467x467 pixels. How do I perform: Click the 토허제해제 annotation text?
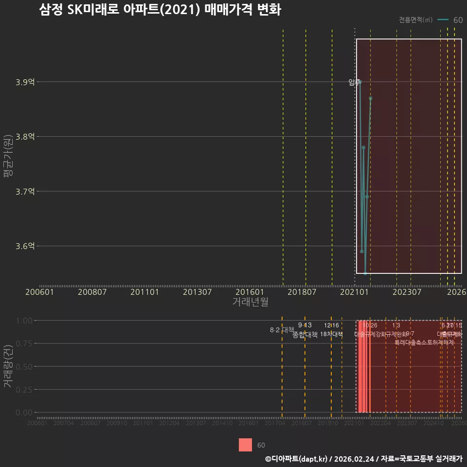click(x=441, y=343)
